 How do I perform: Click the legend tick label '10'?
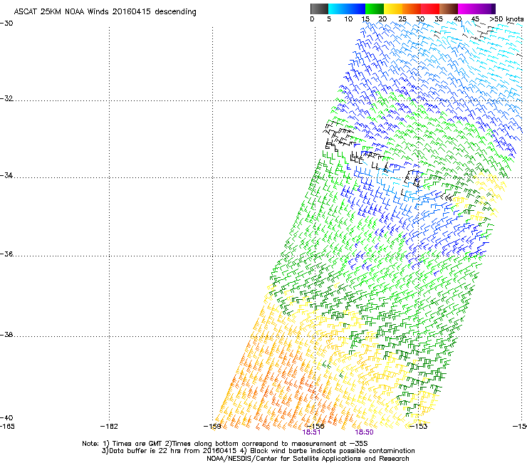tap(348, 19)
